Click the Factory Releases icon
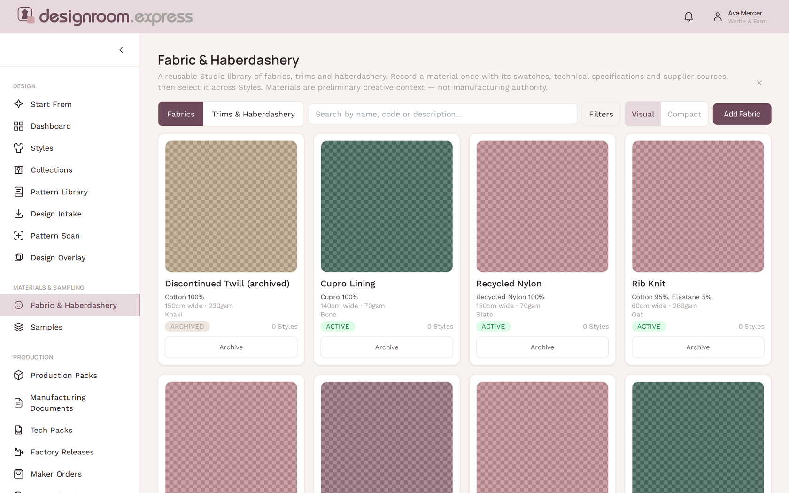Screen dimensions: 789x493 coord(19,452)
